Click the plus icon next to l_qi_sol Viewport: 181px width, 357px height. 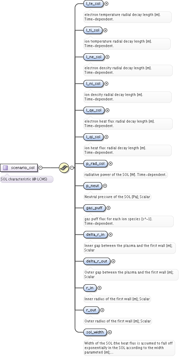(x=107, y=137)
